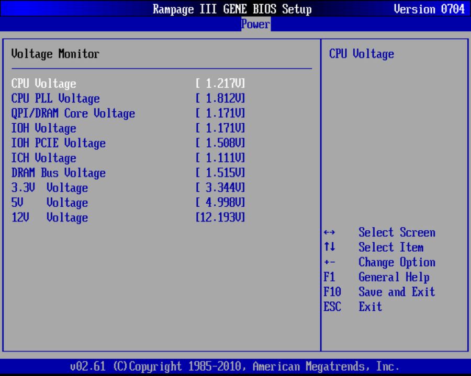Select the DRAM Bus Voltage label
The image size is (471, 376).
[58, 173]
